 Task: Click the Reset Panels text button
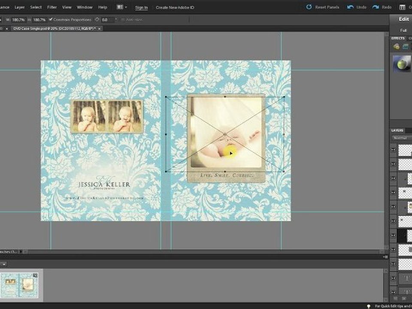coord(327,7)
